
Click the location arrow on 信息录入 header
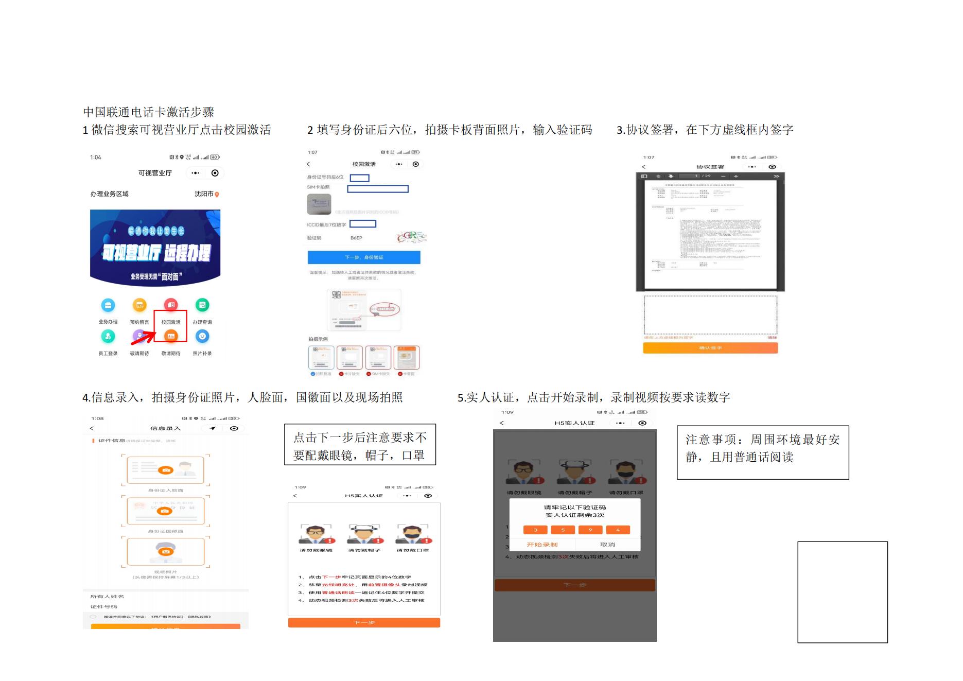click(212, 428)
